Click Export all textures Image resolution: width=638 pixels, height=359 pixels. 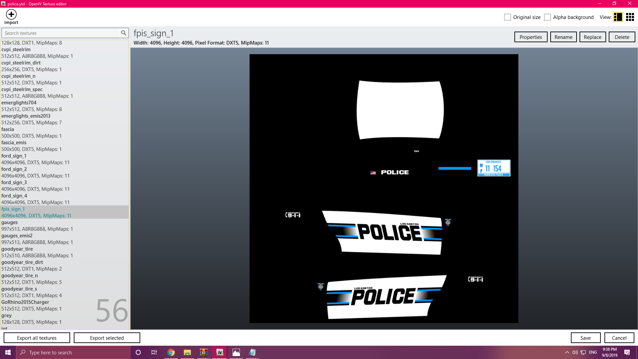pyautogui.click(x=37, y=338)
